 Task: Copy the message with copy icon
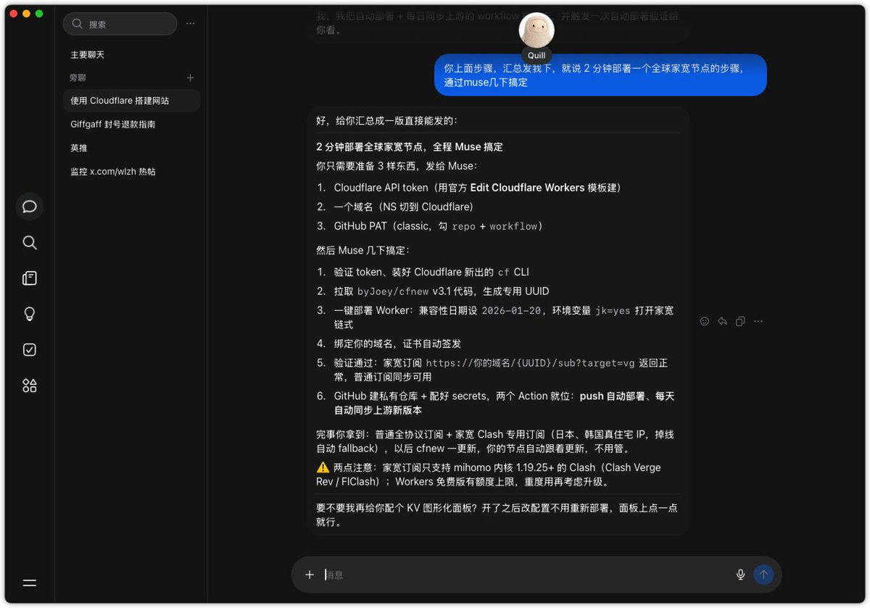click(x=740, y=321)
